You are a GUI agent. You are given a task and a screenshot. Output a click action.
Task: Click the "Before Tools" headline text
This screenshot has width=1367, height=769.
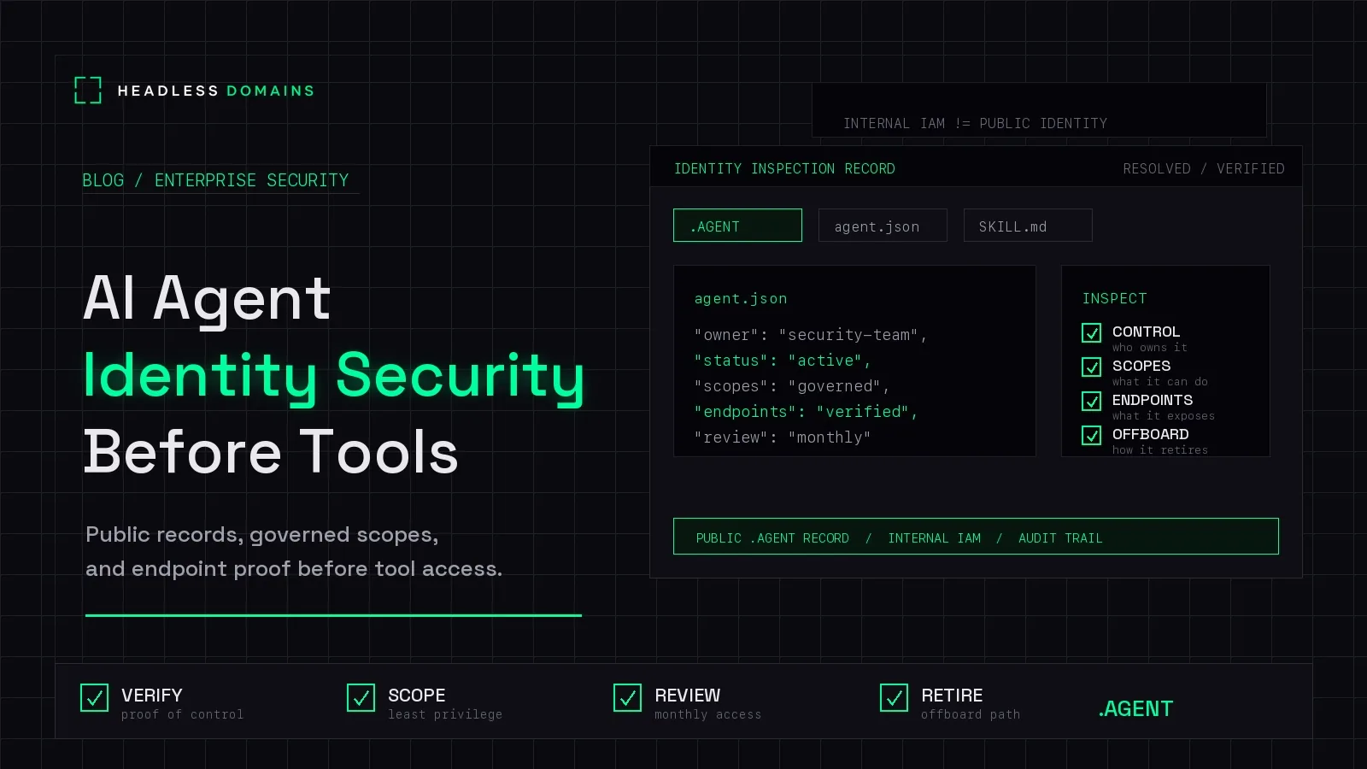[x=271, y=451]
